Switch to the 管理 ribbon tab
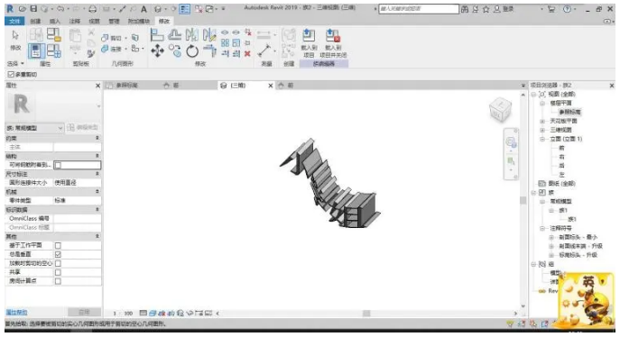 point(114,22)
